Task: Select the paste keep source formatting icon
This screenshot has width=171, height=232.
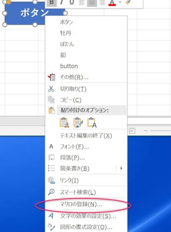Action: pyautogui.click(x=64, y=123)
